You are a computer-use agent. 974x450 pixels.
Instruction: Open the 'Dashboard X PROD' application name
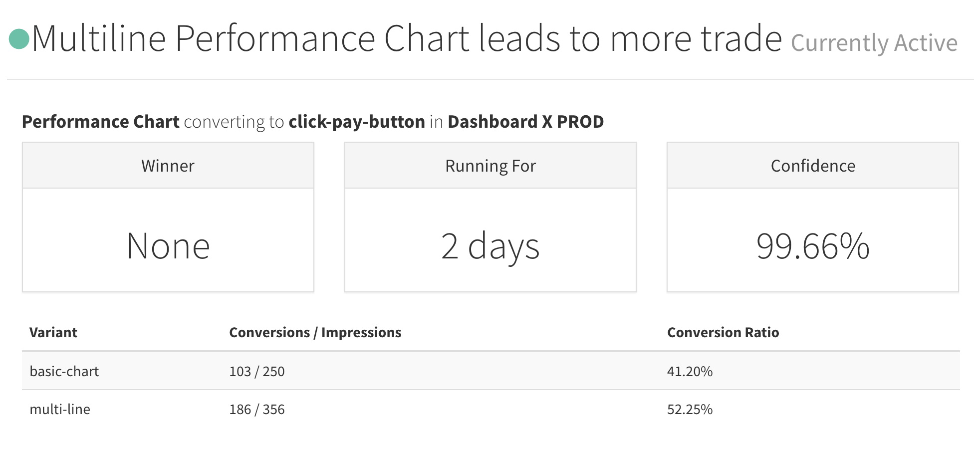click(525, 122)
